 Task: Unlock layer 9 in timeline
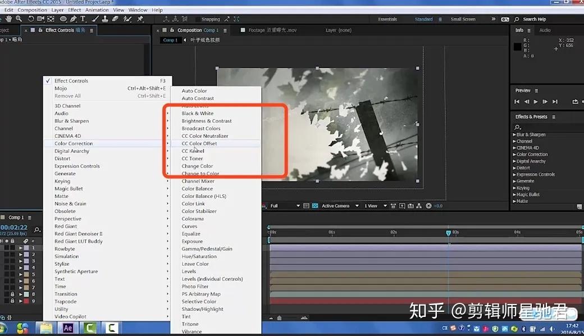click(12, 301)
